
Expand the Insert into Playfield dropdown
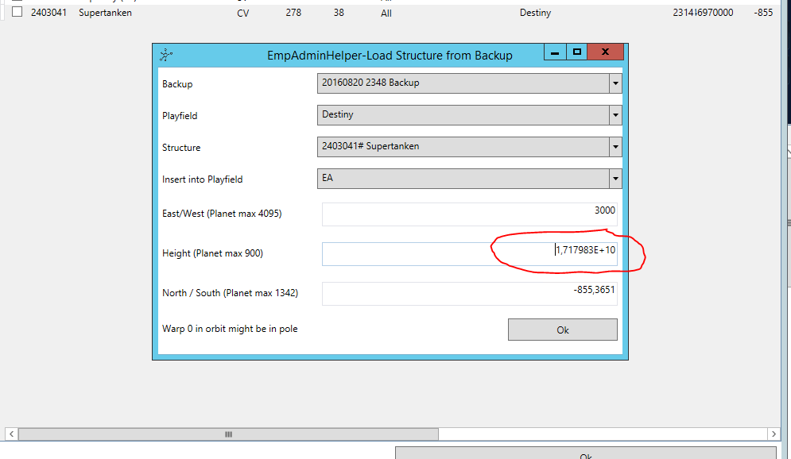pos(615,179)
